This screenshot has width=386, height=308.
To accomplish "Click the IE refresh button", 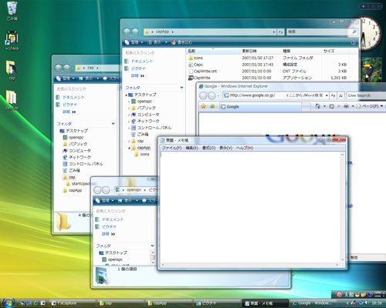I will (x=334, y=95).
